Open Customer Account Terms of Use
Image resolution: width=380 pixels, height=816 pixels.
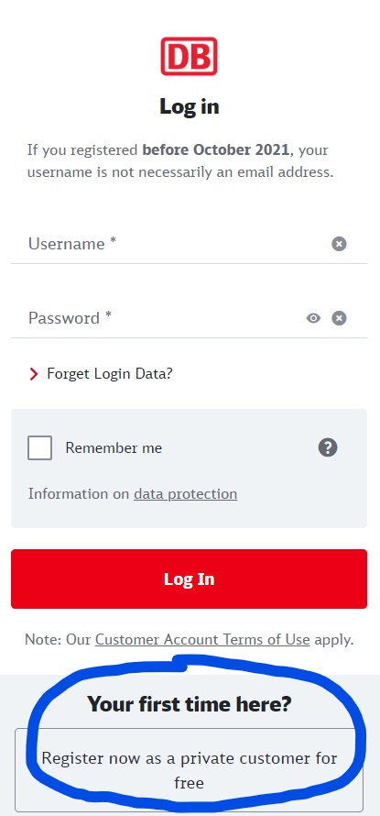202,640
